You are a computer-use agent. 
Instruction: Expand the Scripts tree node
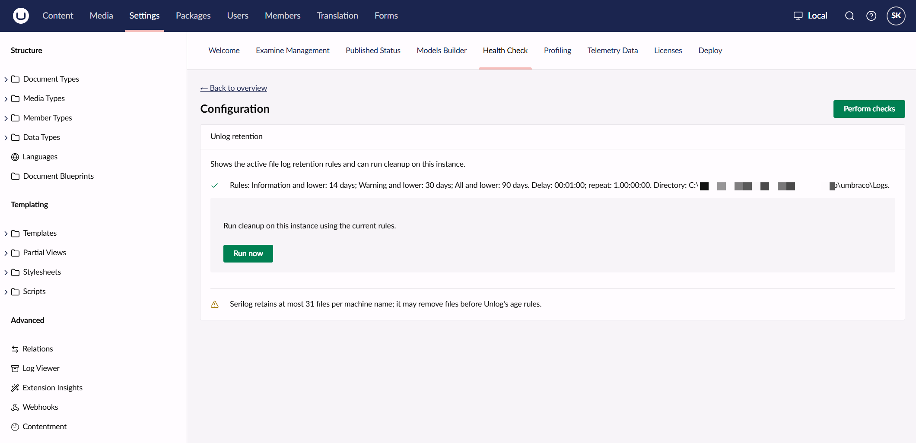(x=6, y=292)
